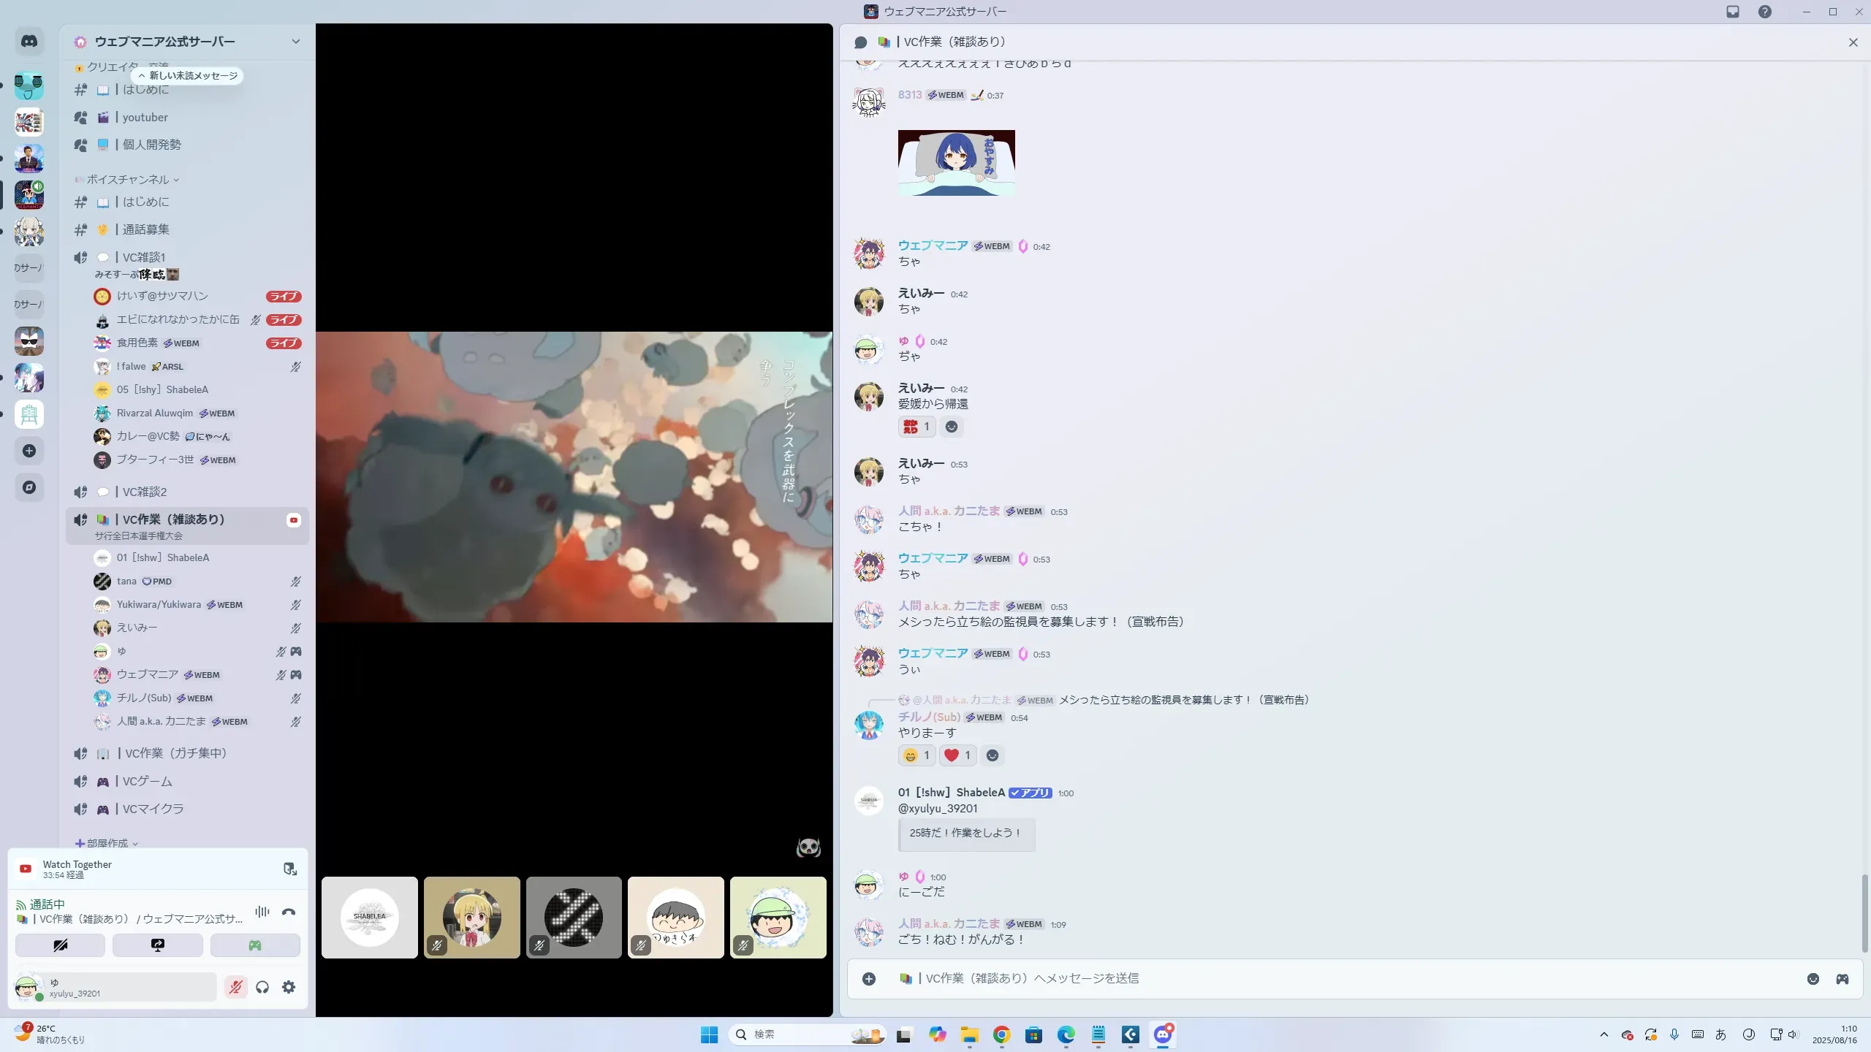Open Discord direct messages home icon
Screen dimensions: 1871x1052
coord(29,42)
